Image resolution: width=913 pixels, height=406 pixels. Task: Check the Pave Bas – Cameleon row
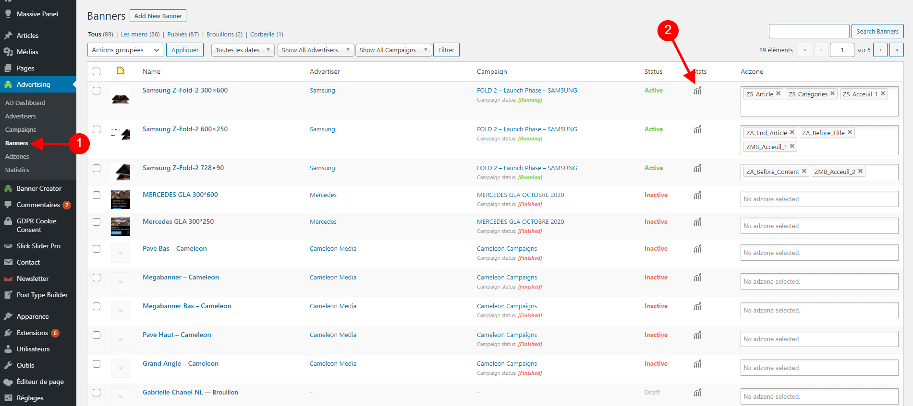pyautogui.click(x=97, y=249)
